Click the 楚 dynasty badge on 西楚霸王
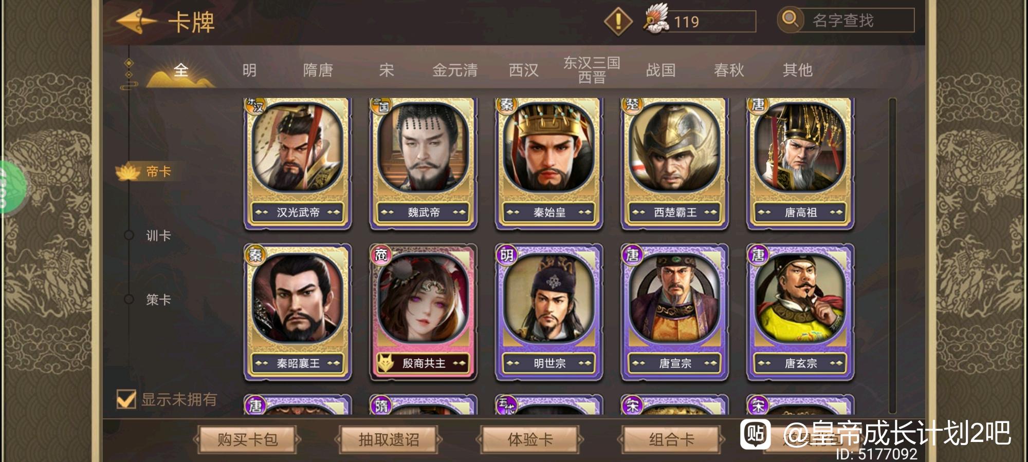 [x=632, y=105]
